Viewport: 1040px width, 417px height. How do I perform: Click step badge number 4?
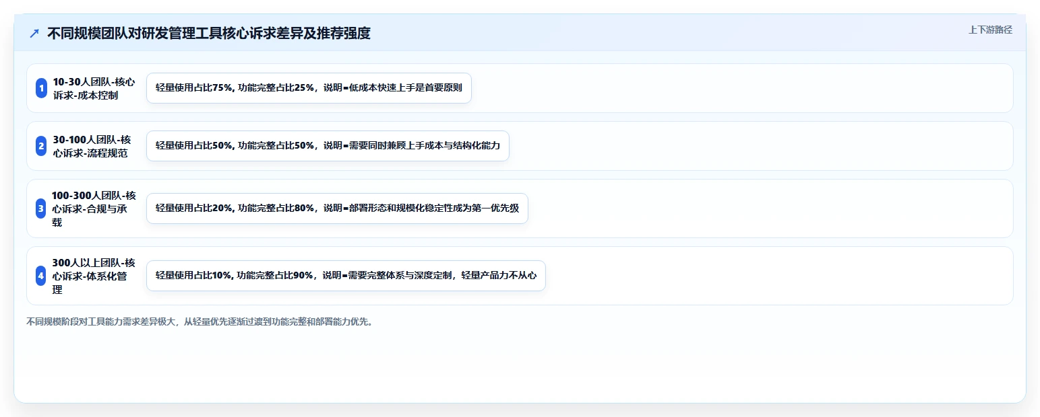41,276
